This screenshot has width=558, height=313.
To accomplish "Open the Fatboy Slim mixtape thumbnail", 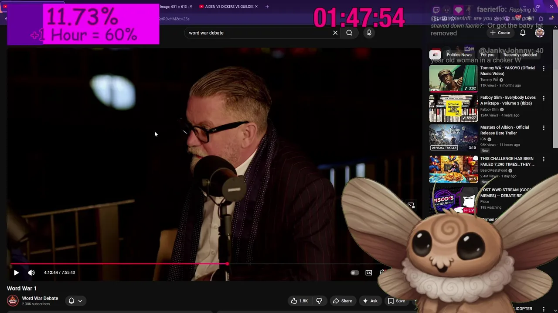I will point(453,108).
